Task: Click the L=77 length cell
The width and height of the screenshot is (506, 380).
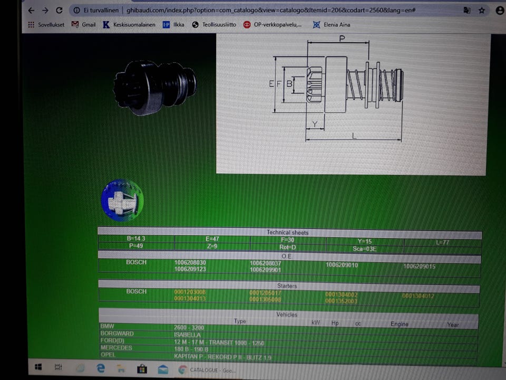Action: click(442, 243)
